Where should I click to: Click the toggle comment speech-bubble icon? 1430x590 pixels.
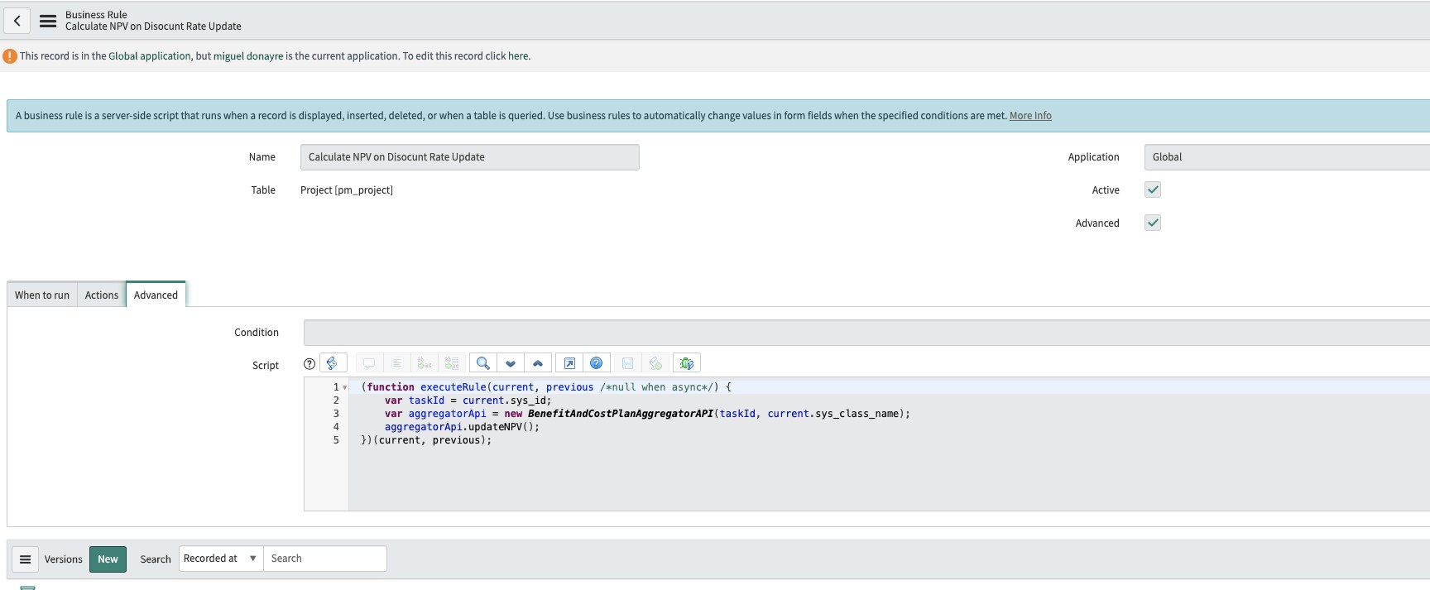[x=369, y=363]
